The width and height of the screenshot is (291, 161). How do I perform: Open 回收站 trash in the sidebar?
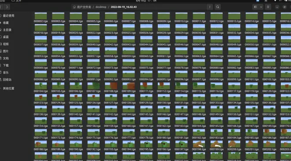pos(7,79)
